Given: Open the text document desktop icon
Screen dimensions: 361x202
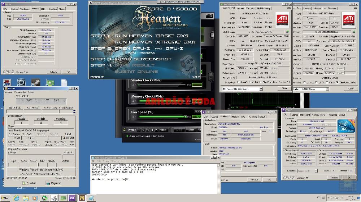Looking at the screenshot, I should (64, 83).
